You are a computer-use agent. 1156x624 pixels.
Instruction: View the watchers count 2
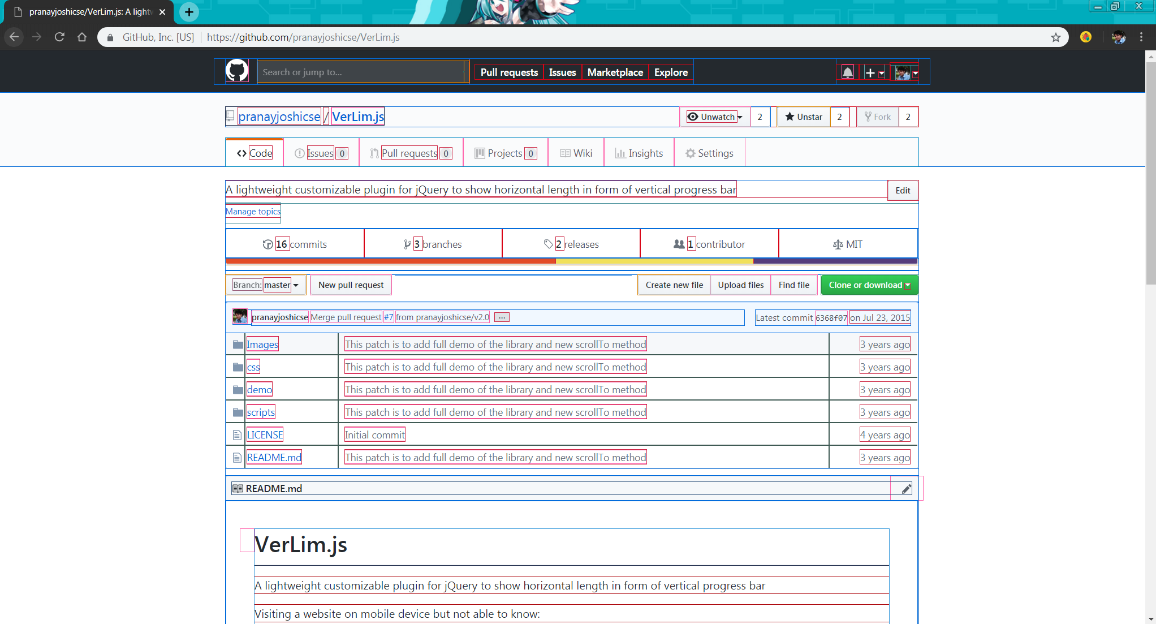760,117
